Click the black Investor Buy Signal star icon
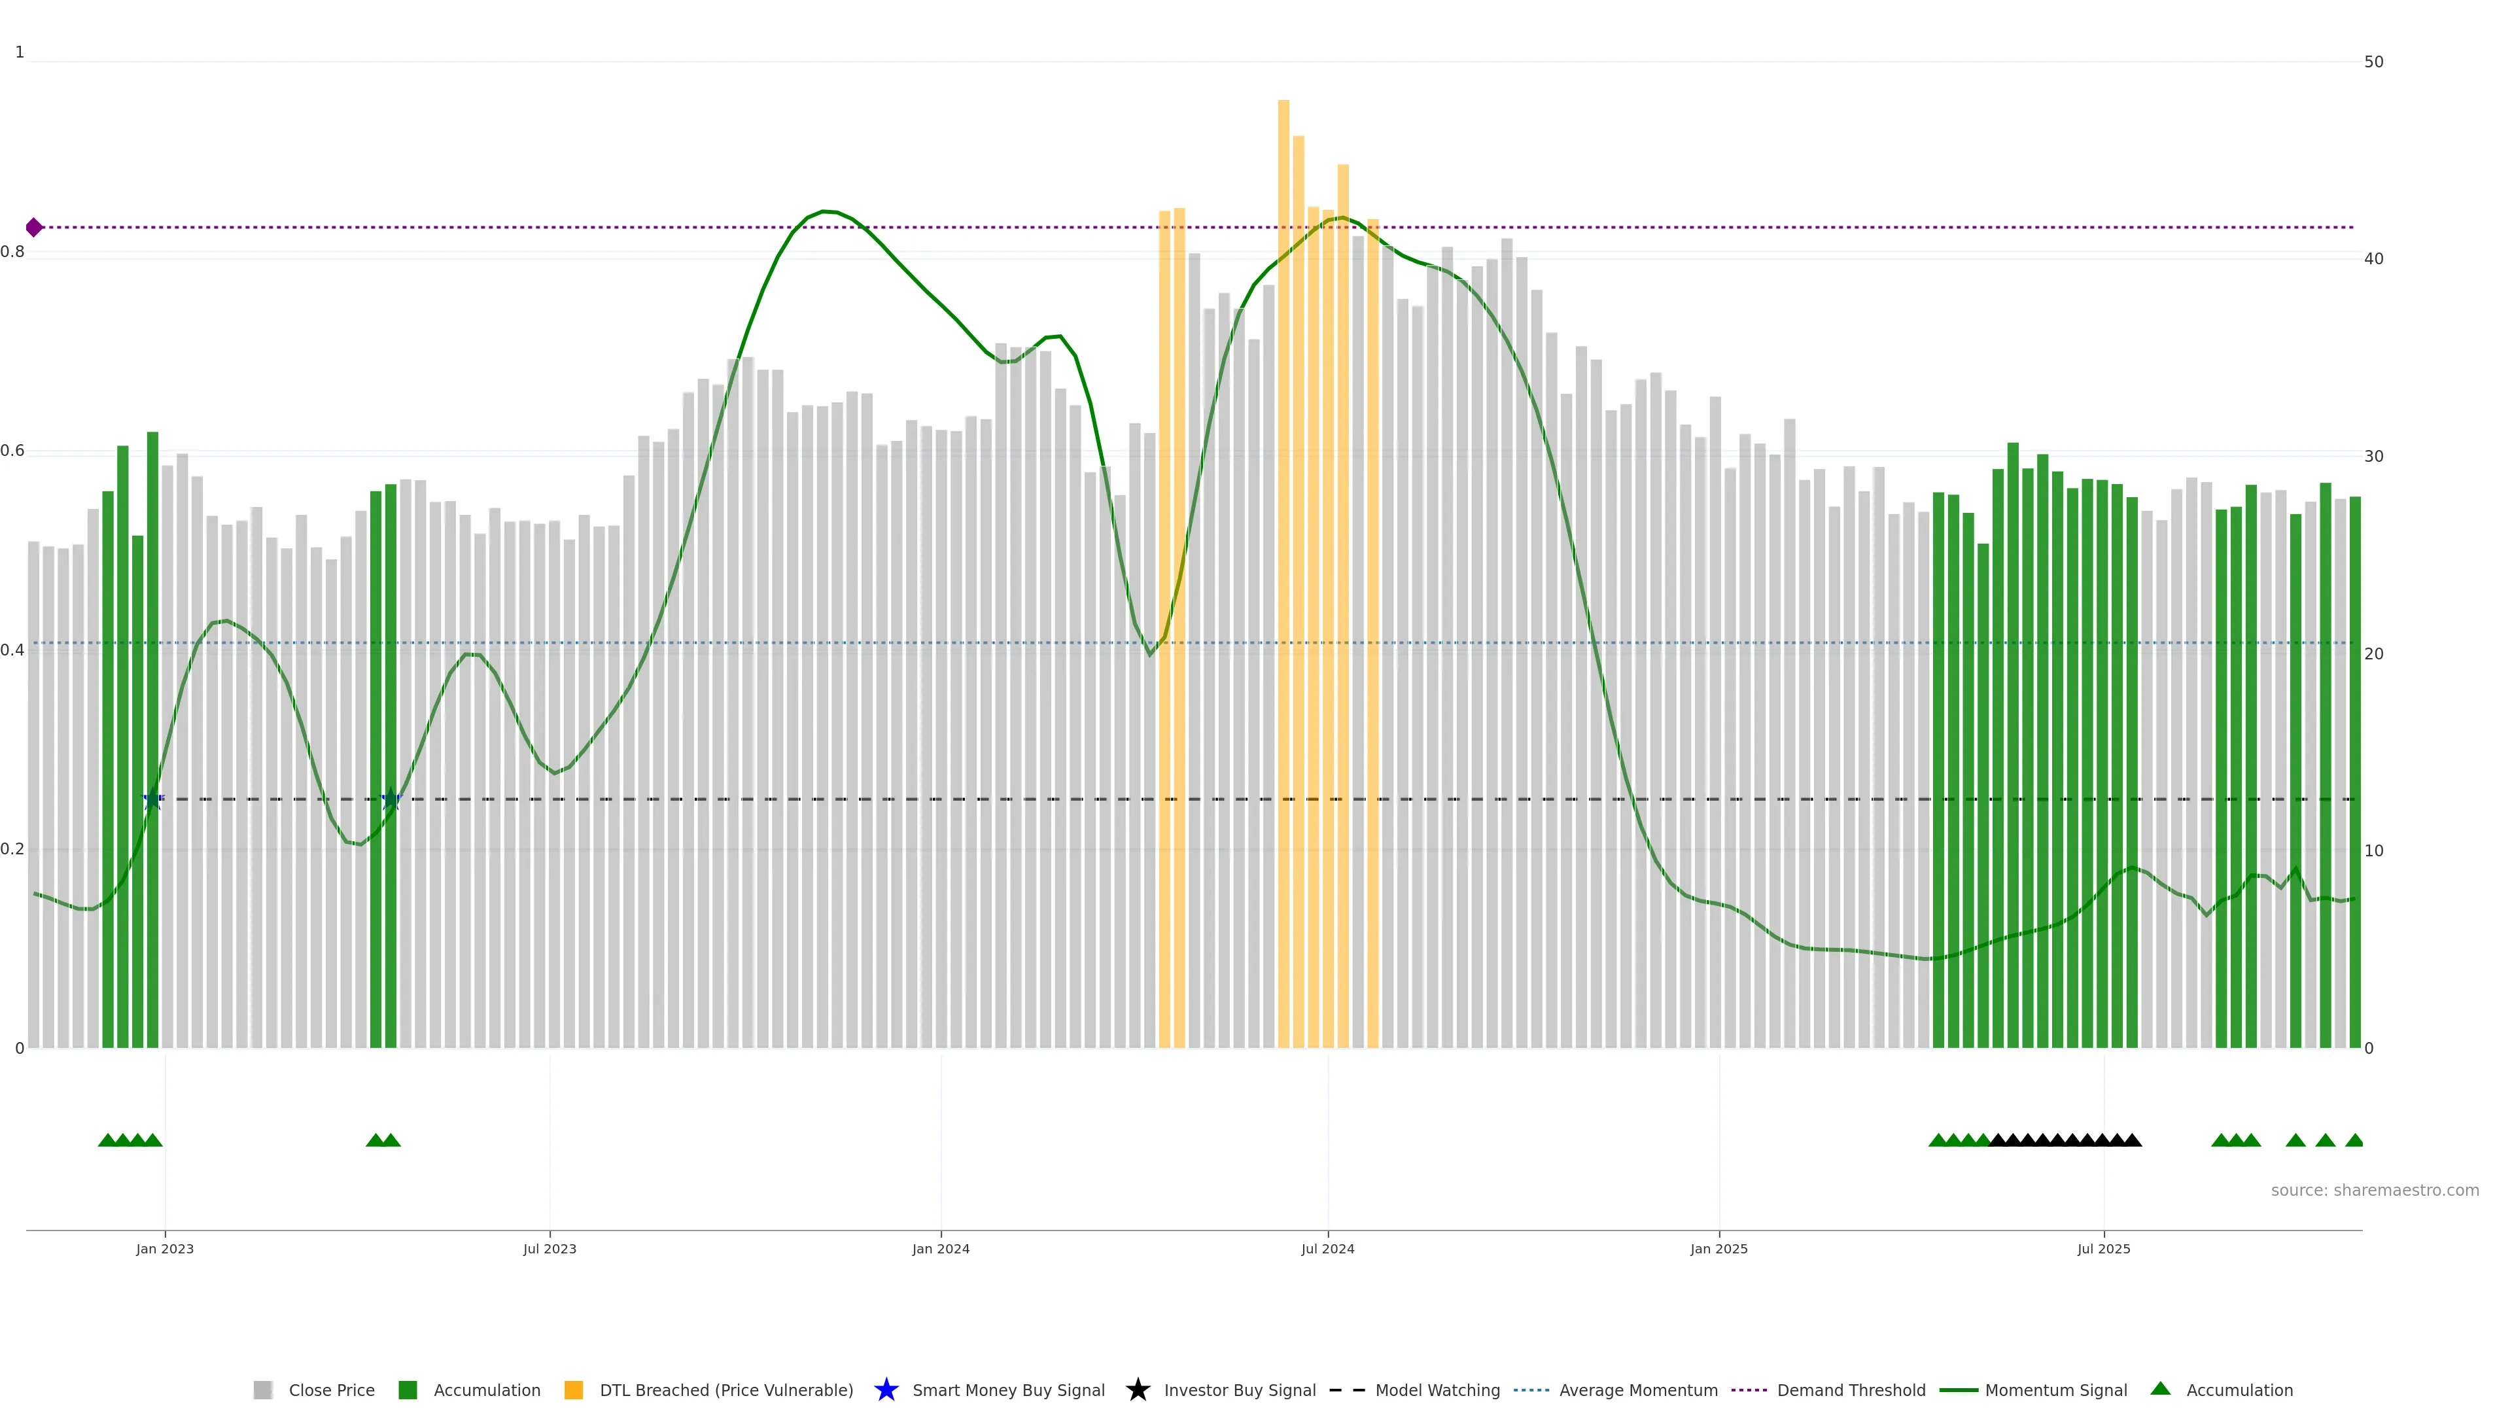The width and height of the screenshot is (2512, 1413). pyautogui.click(x=1137, y=1389)
